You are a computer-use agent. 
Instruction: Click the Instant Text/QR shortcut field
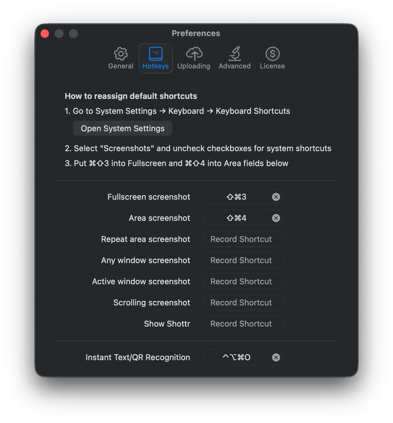click(236, 357)
